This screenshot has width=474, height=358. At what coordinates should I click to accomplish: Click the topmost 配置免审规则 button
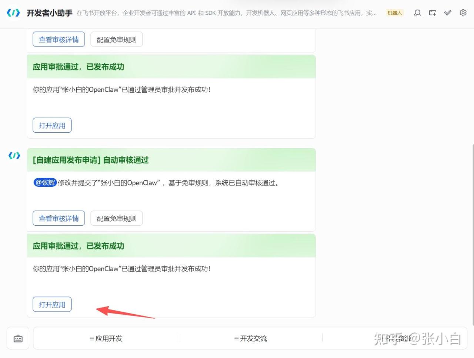[116, 40]
